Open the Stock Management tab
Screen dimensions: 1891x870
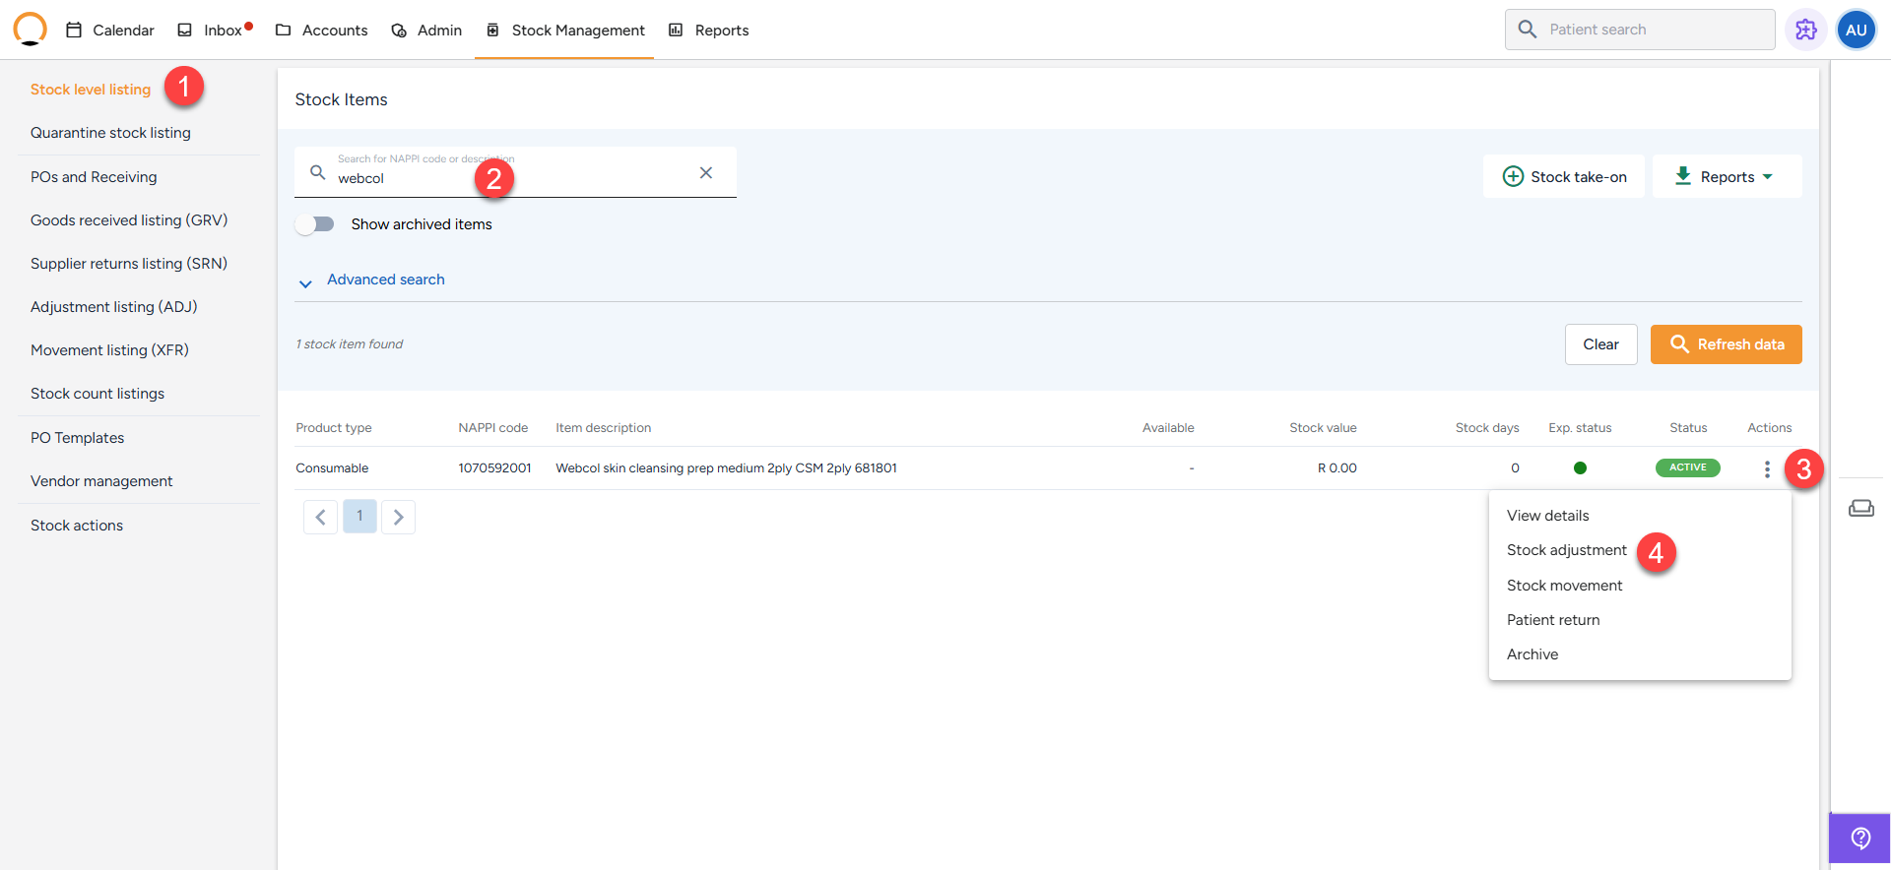tap(565, 31)
